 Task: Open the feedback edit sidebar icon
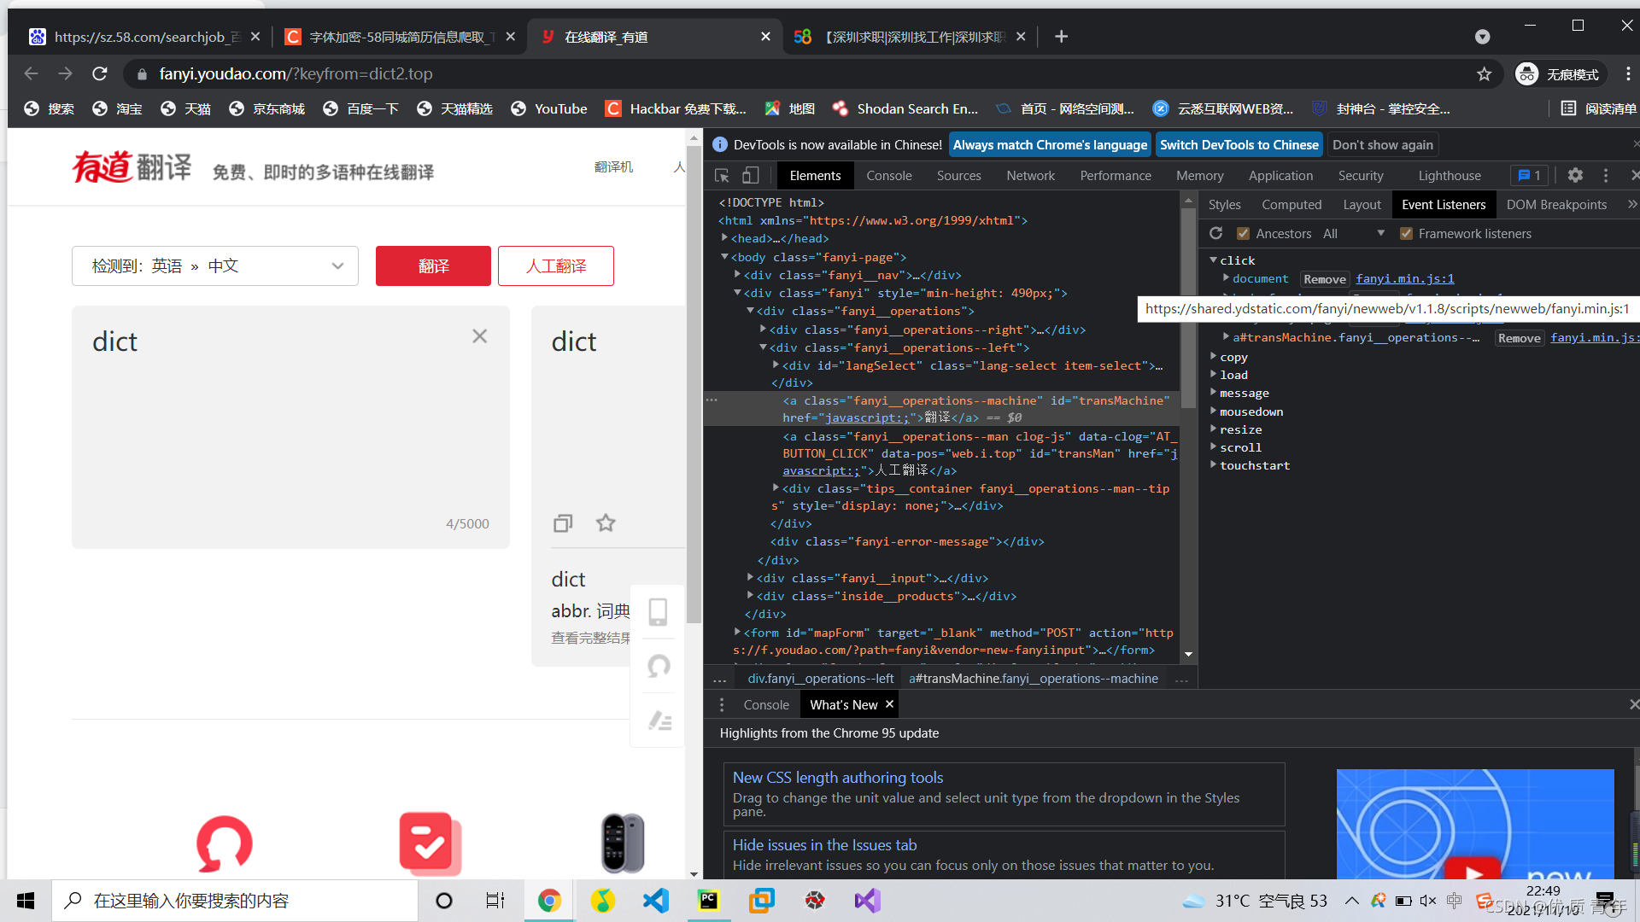pyautogui.click(x=659, y=721)
